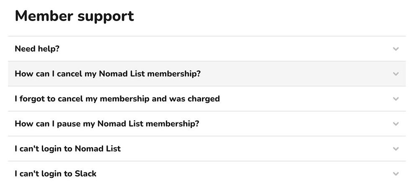Click chevron for 'I can't login to Nomad List'
419x185 pixels.
(396, 149)
